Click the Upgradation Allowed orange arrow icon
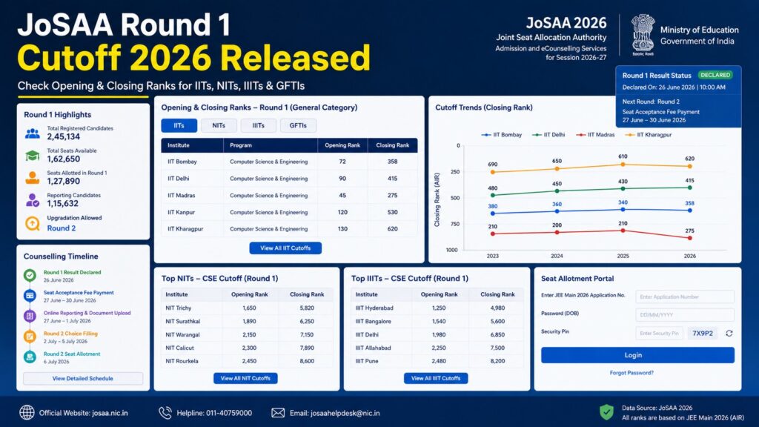 pos(33,223)
